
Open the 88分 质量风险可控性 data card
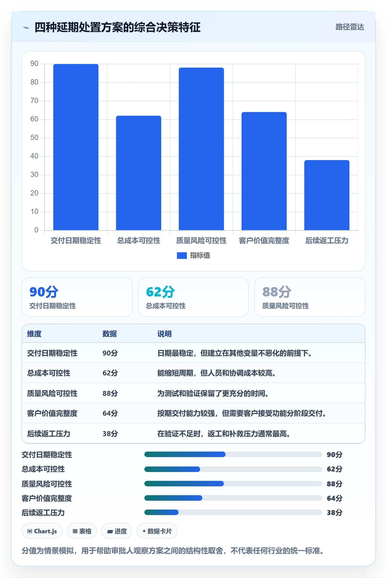[310, 297]
